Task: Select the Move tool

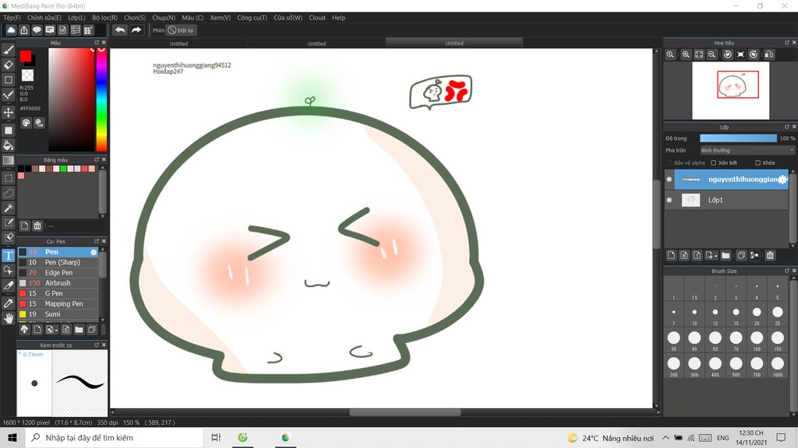Action: [8, 112]
